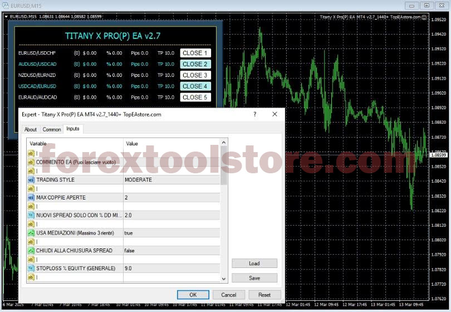Click the NZDUSD/EURNZD pair label

pos(37,75)
